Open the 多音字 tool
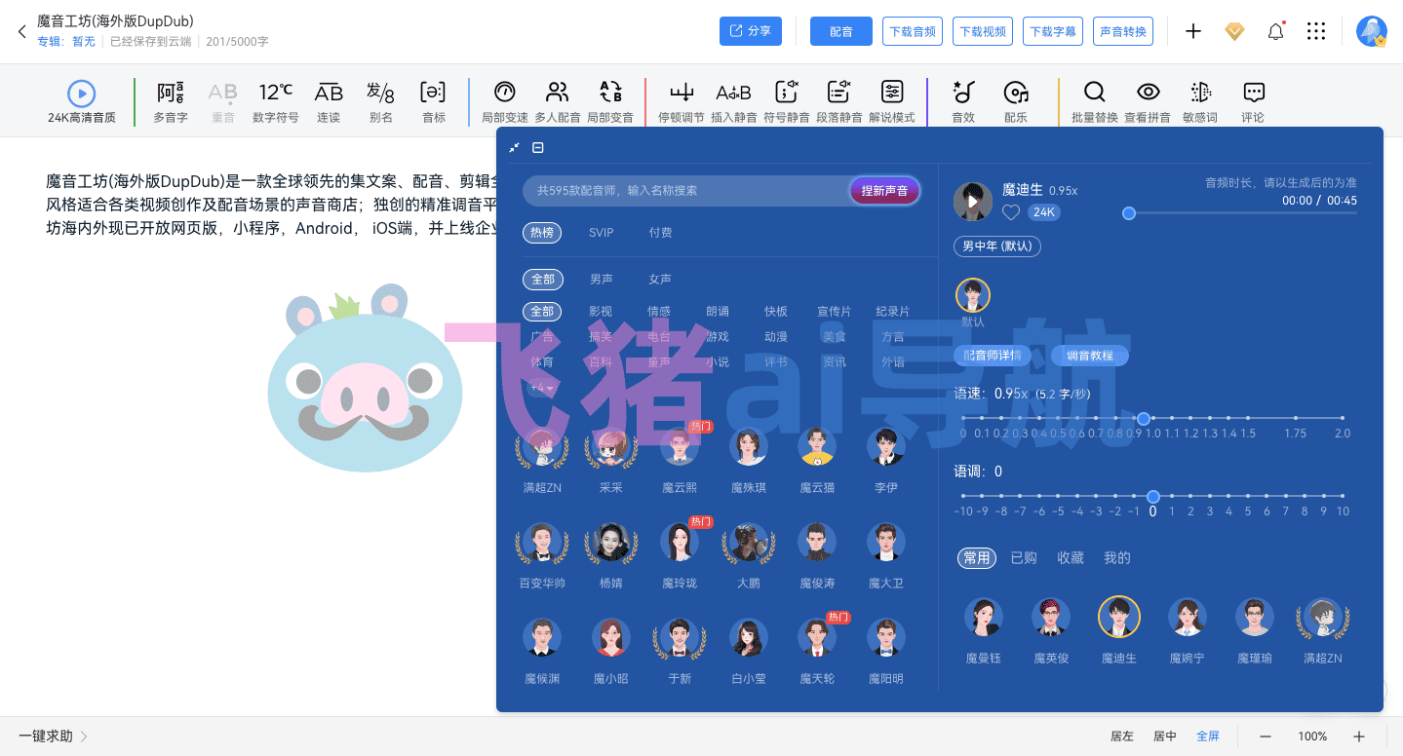The image size is (1403, 756). 171,101
